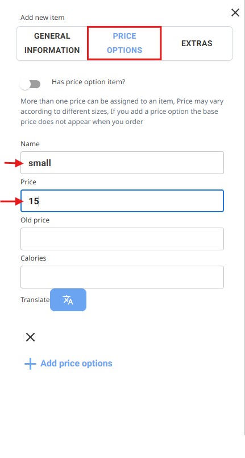245x458 pixels.
Task: Select the empty Old price input box
Action: (122, 239)
